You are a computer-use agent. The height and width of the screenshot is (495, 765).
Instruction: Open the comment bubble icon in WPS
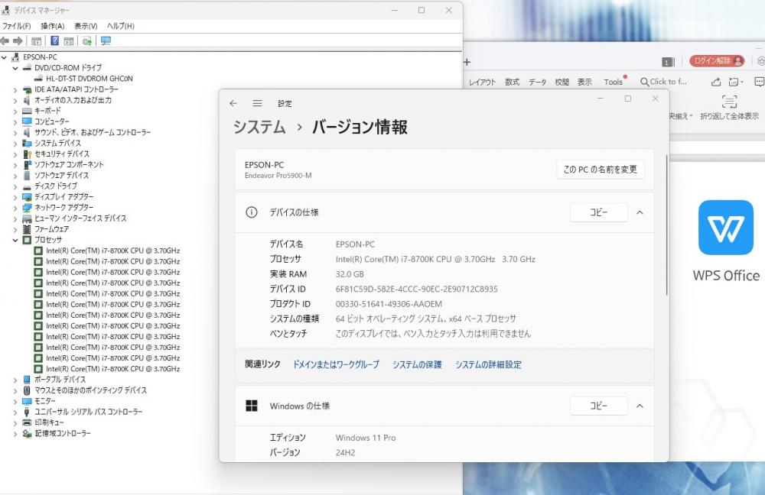click(759, 82)
